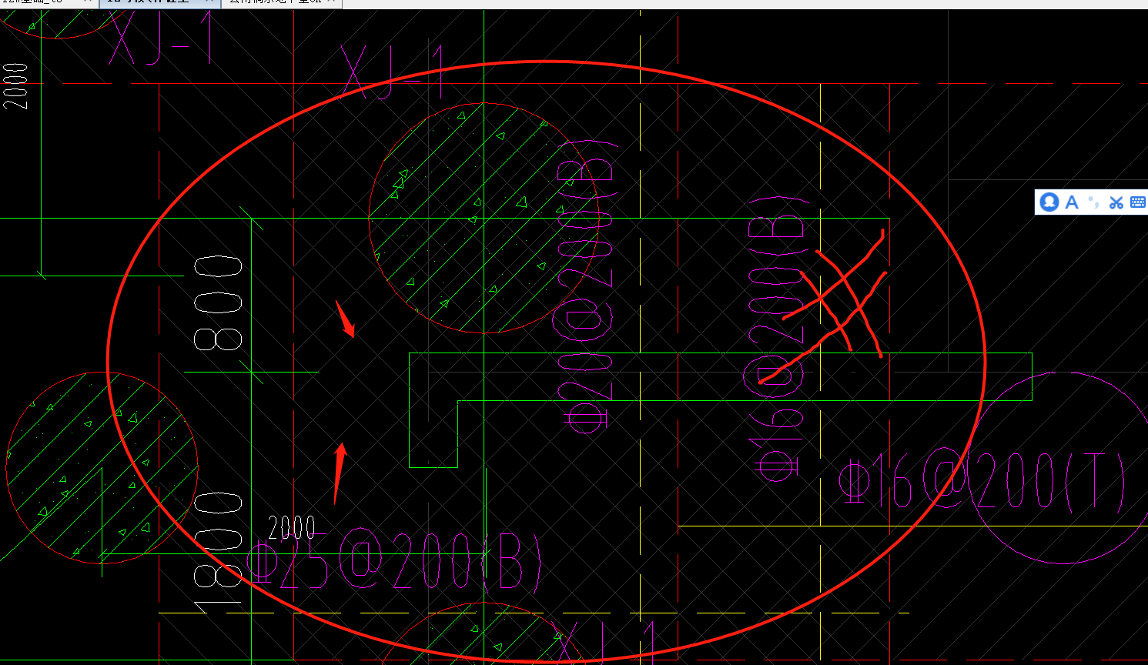Select the highlighted active drawing tab
The height and width of the screenshot is (665, 1148).
click(161, 2)
